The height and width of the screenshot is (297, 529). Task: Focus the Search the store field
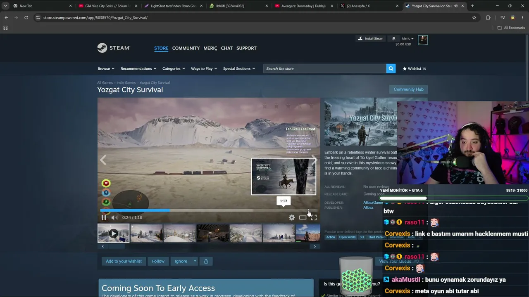325,68
